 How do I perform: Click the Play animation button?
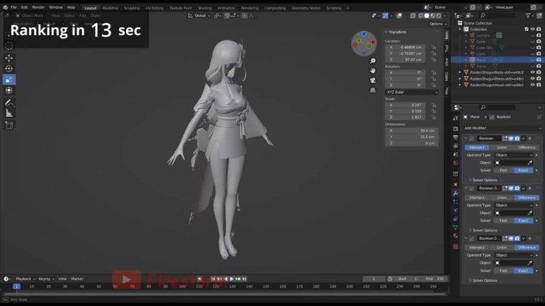[x=232, y=279]
